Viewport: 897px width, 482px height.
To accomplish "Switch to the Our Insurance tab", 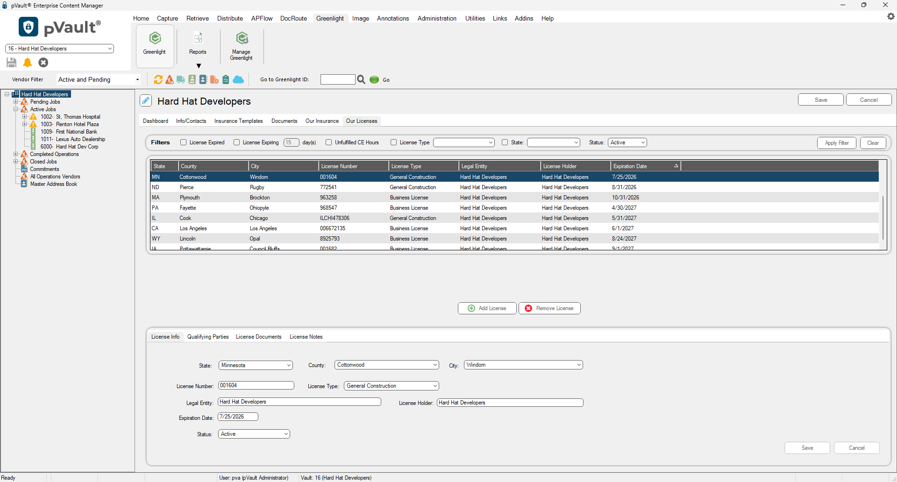I will click(x=322, y=121).
